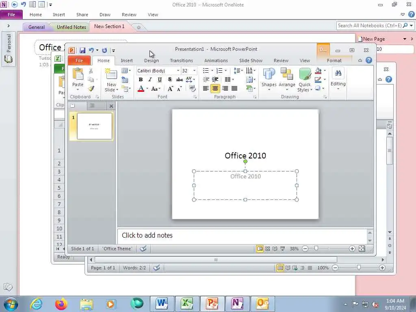Viewport: 416px width, 312px height.
Task: Click the Fit slide to window icon
Action: (x=362, y=249)
